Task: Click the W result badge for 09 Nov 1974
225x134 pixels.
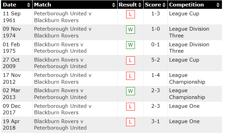Action: point(131,30)
